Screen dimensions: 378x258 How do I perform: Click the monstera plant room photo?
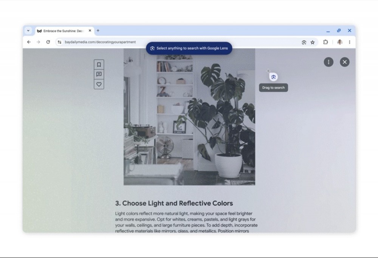[189, 117]
